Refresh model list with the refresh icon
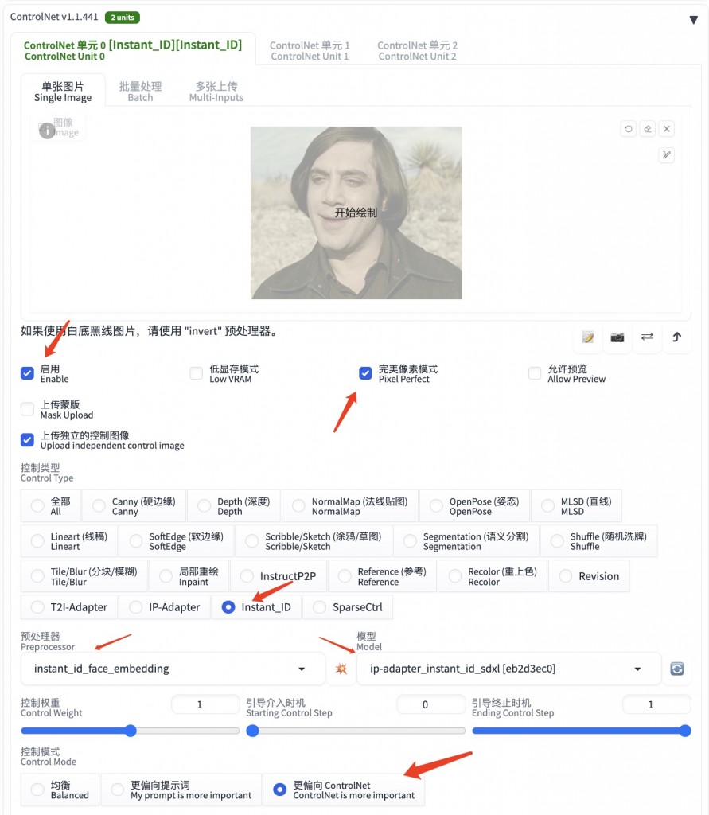The width and height of the screenshot is (709, 815). pos(676,669)
